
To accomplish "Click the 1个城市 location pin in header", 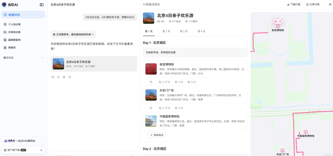I will pos(187,21).
